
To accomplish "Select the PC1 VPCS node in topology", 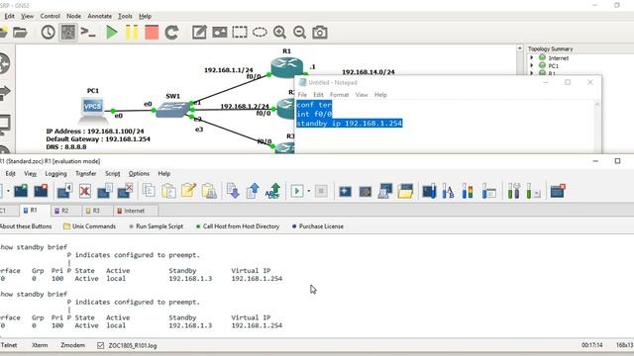I will point(92,109).
